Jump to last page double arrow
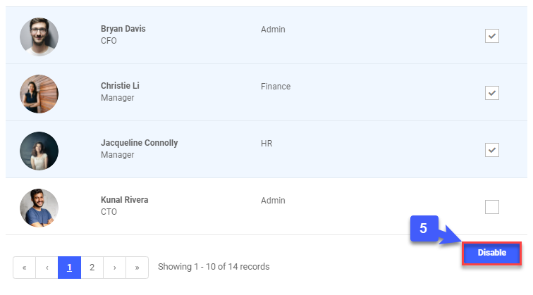Viewport: 533px width, 295px height. [x=137, y=268]
